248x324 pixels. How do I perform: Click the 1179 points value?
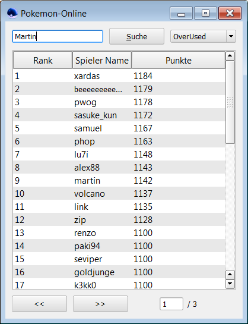coord(143,89)
